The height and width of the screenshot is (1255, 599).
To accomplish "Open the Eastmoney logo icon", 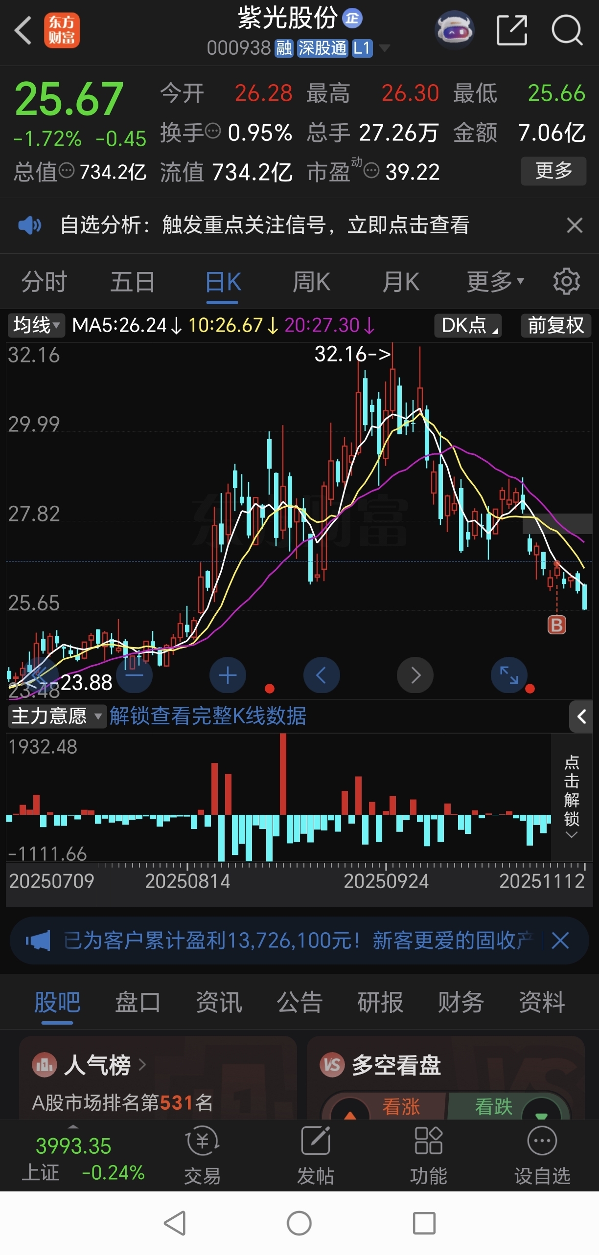I will coord(62,30).
